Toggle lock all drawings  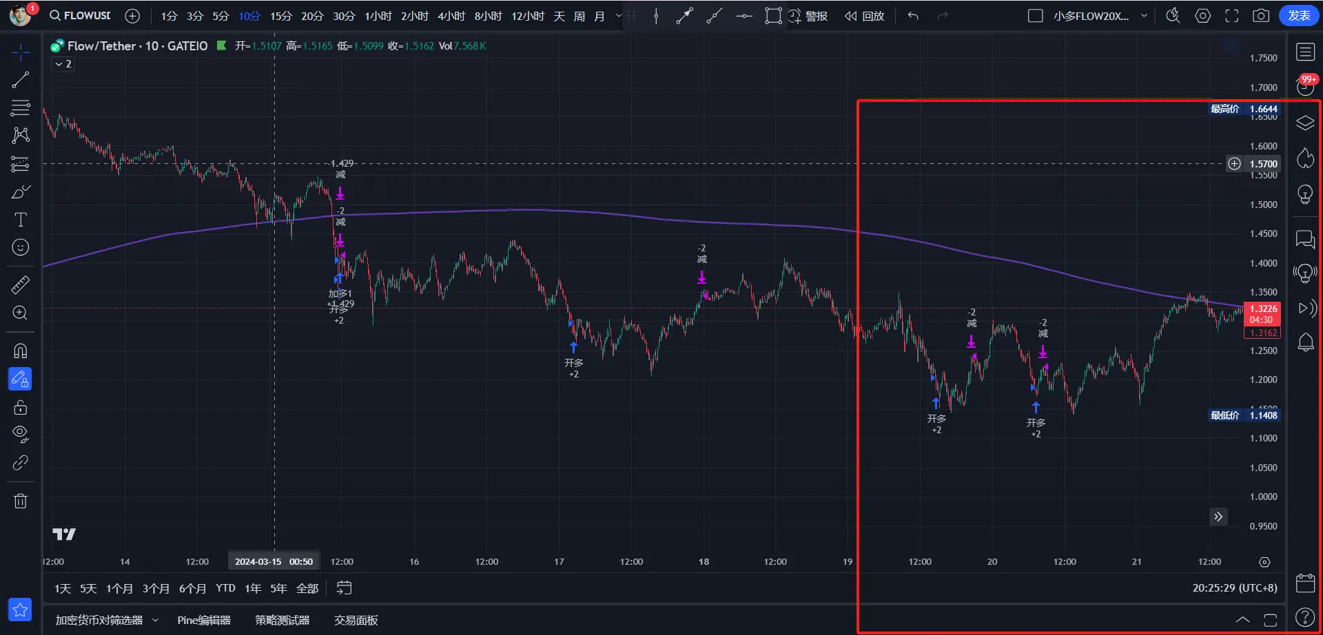point(21,407)
